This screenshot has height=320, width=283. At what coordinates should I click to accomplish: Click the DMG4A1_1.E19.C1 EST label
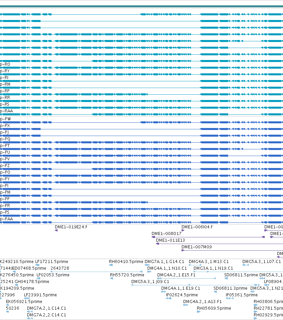click(x=181, y=288)
